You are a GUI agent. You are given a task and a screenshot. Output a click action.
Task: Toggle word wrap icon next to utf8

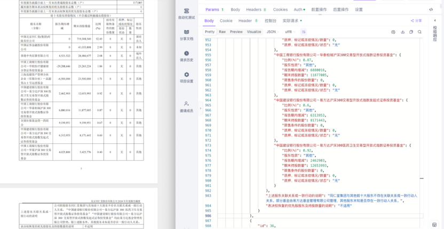click(x=304, y=32)
